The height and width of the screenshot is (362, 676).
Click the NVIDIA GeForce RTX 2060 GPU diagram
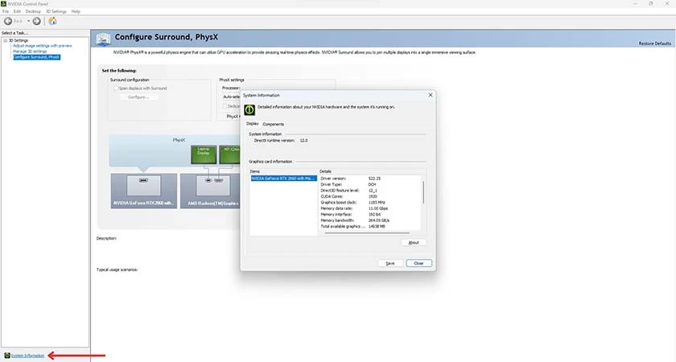click(x=143, y=191)
